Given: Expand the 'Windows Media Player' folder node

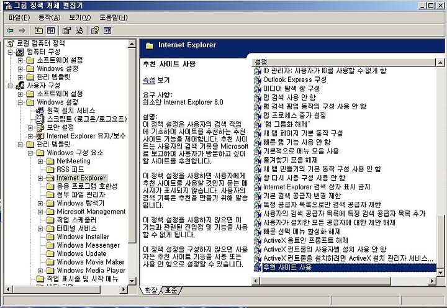Looking at the screenshot, I should pyautogui.click(x=40, y=271).
